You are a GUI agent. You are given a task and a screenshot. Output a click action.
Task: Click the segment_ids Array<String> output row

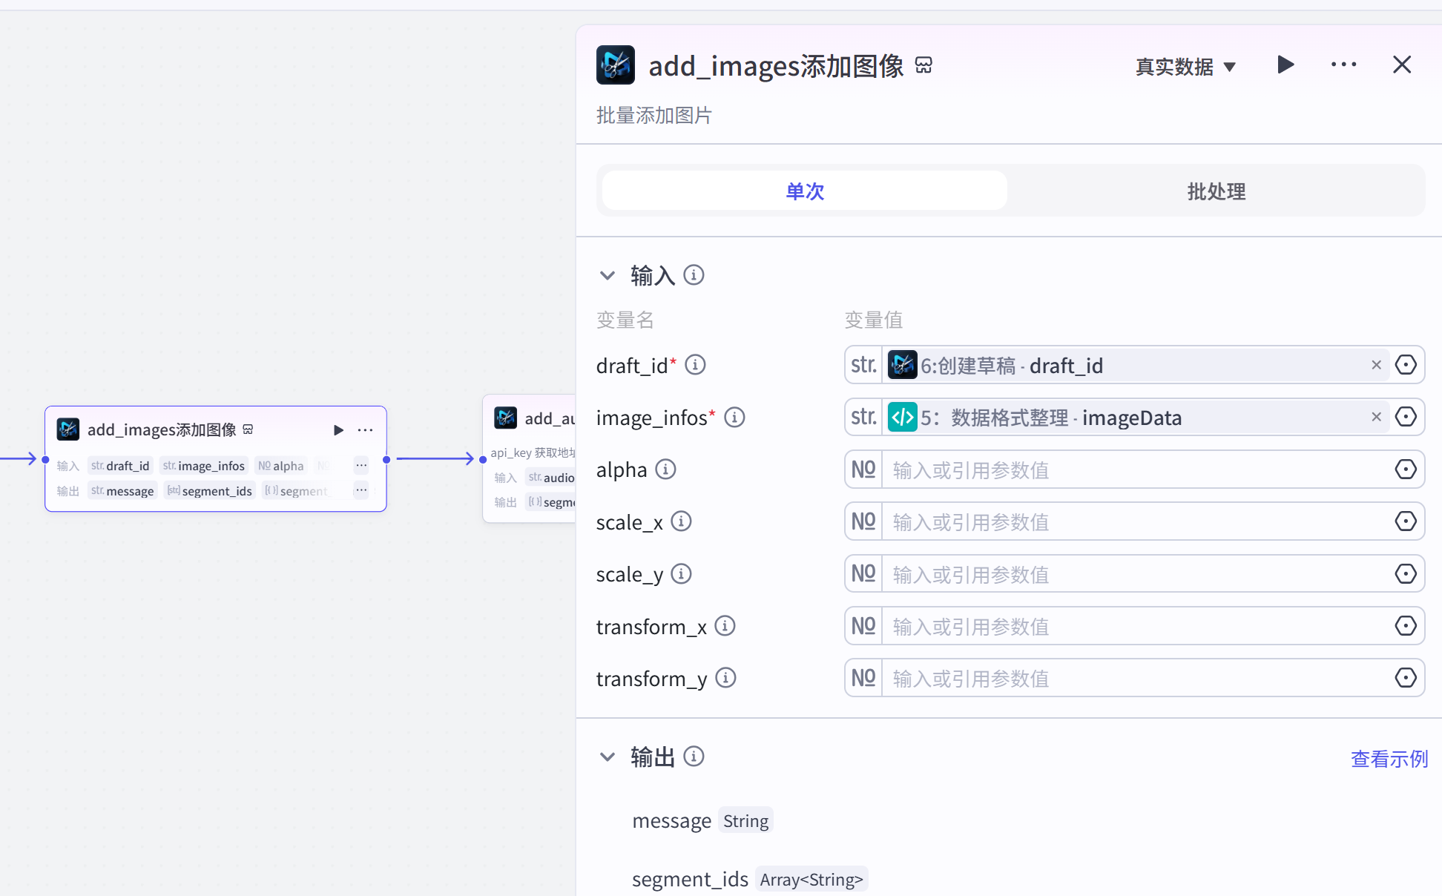(x=749, y=879)
